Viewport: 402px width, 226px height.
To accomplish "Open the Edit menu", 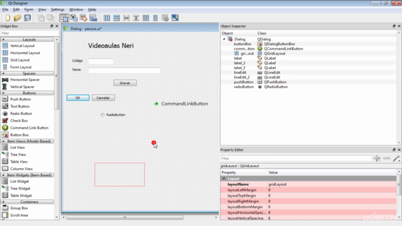I will 16,9.
